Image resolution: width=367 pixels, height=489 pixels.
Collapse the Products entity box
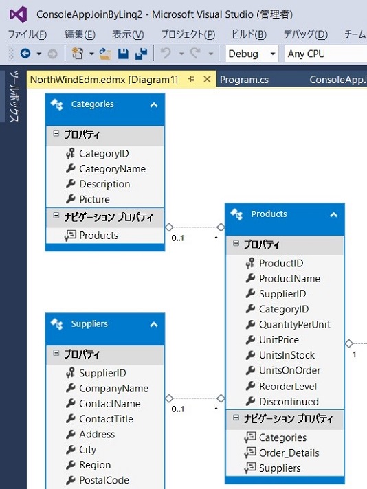point(333,214)
